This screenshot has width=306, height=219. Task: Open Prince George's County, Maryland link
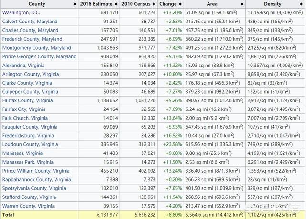[39, 56]
